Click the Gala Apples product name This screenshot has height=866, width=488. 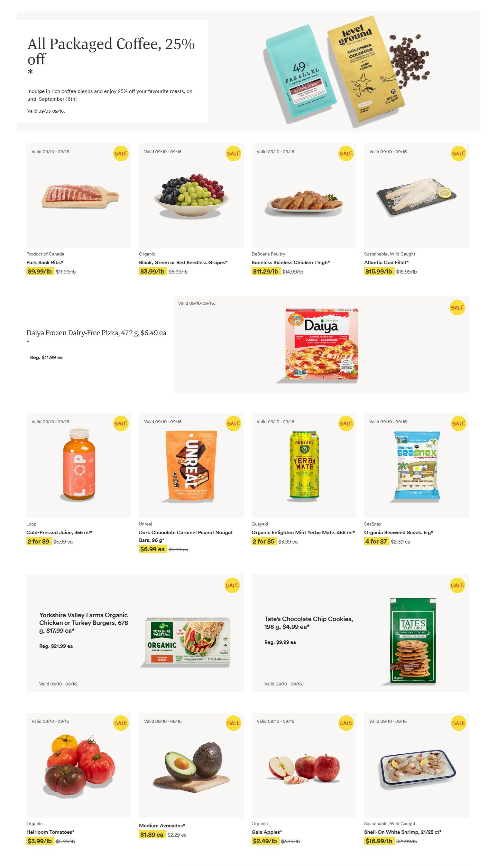266,832
